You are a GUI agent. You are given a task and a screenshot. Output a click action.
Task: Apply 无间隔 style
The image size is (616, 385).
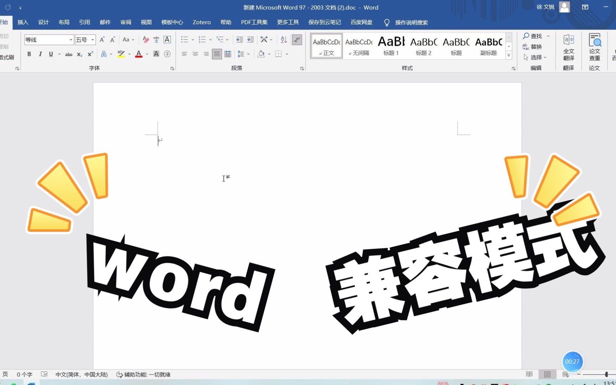point(359,46)
